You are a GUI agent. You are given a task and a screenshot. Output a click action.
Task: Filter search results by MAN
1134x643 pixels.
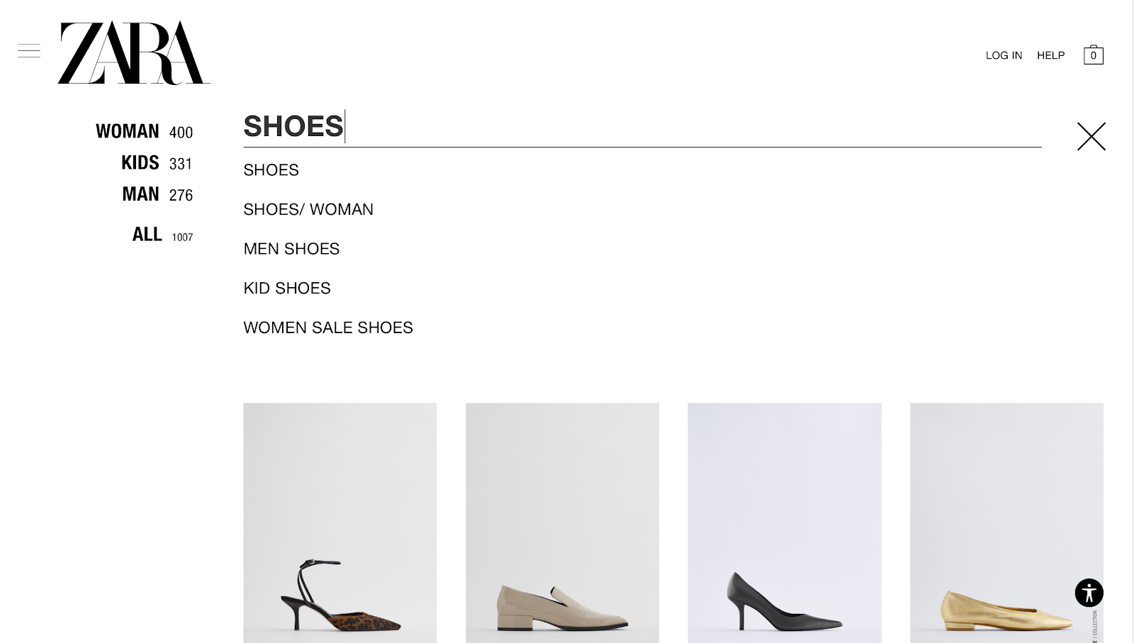[x=140, y=194]
